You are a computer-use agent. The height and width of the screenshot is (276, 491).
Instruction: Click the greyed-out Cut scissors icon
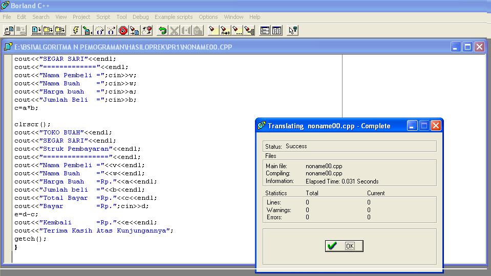(174, 30)
